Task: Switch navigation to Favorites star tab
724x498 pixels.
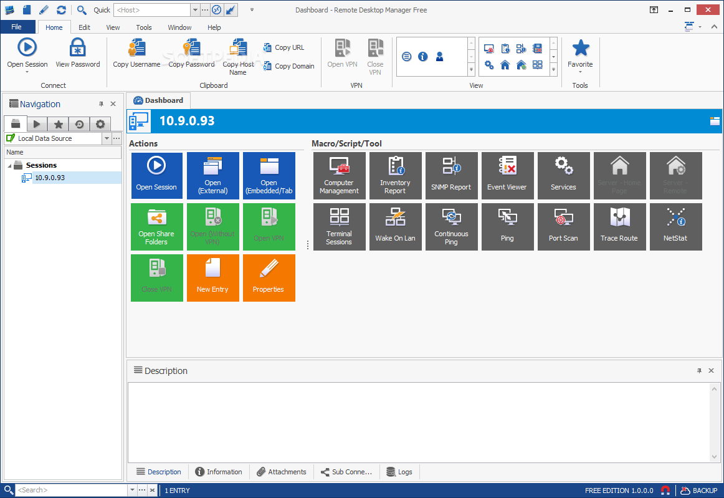Action: [x=58, y=124]
